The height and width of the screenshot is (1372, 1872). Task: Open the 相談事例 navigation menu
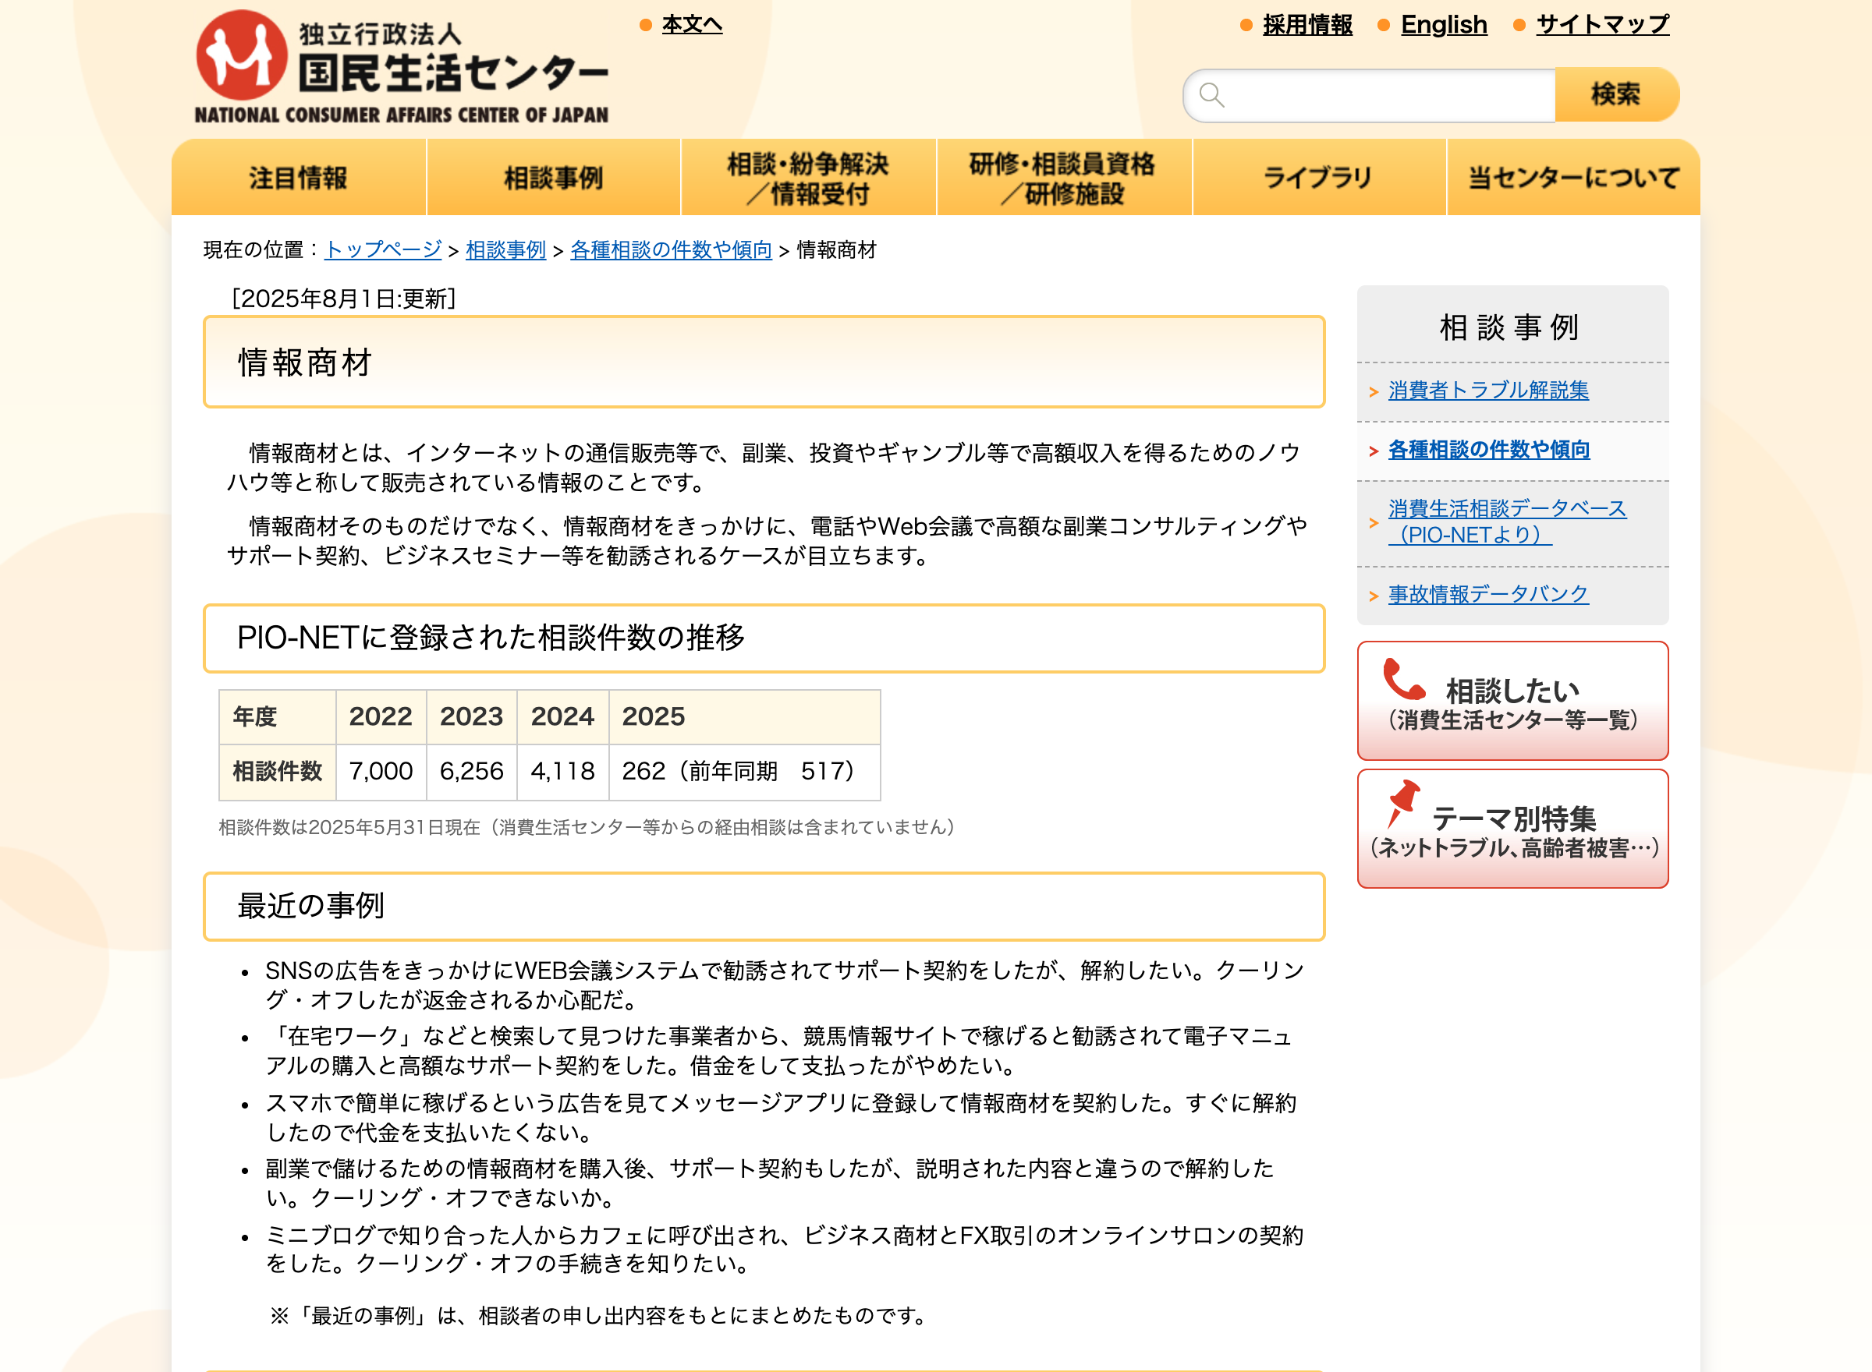point(553,178)
